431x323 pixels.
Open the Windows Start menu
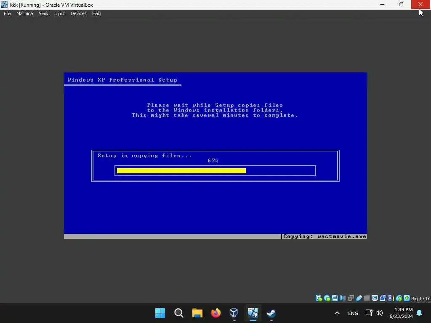click(160, 313)
